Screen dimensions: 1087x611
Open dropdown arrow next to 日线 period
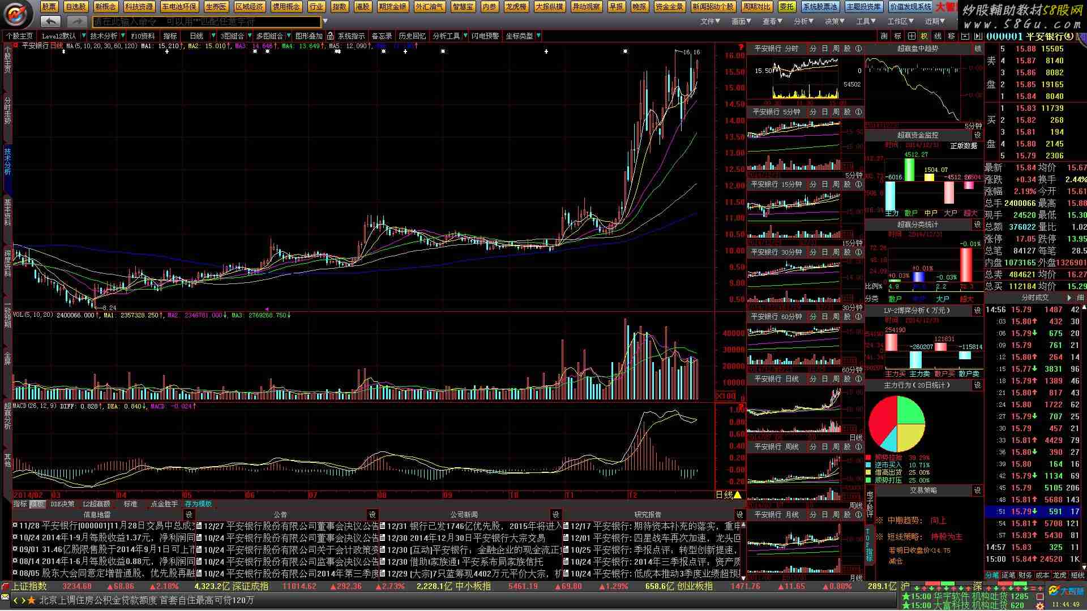pos(213,36)
